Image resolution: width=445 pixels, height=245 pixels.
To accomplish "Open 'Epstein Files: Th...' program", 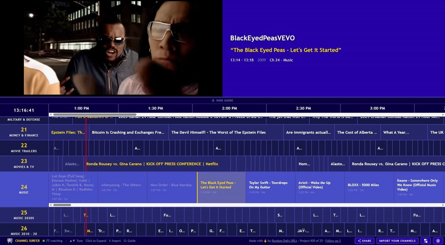I will [x=68, y=132].
